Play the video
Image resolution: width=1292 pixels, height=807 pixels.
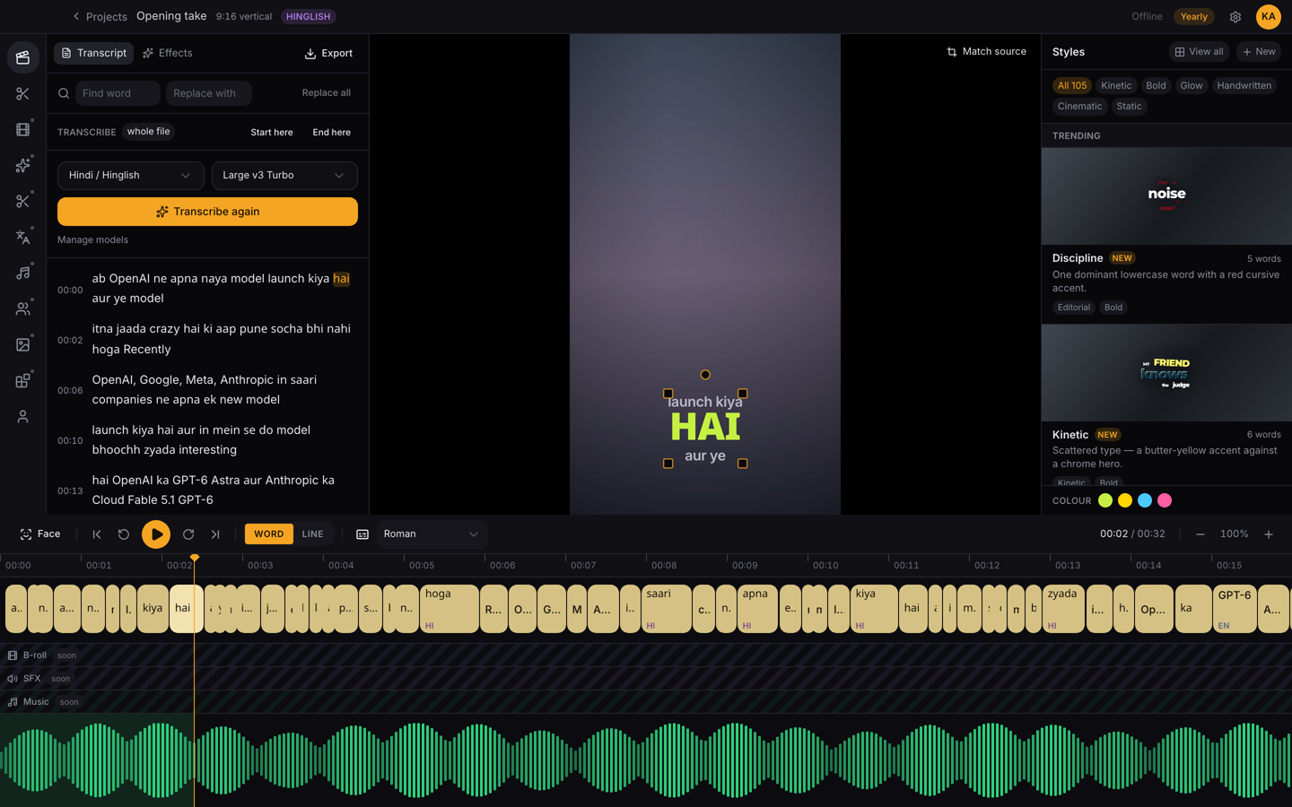(x=156, y=534)
